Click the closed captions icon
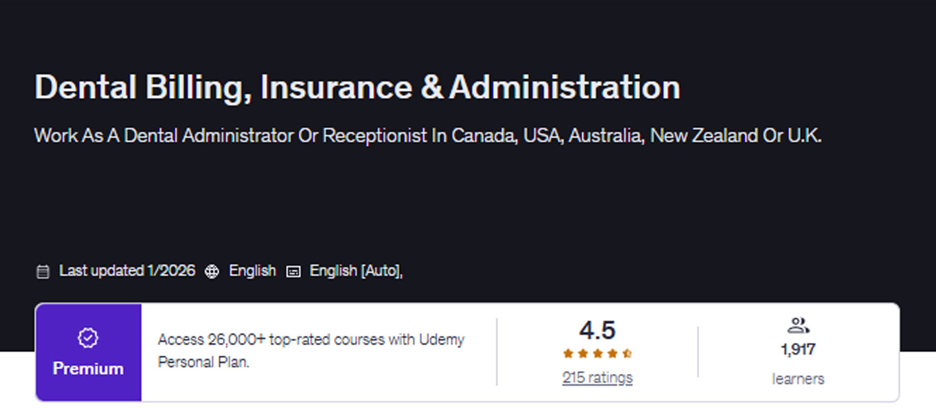This screenshot has height=411, width=936. click(x=293, y=271)
